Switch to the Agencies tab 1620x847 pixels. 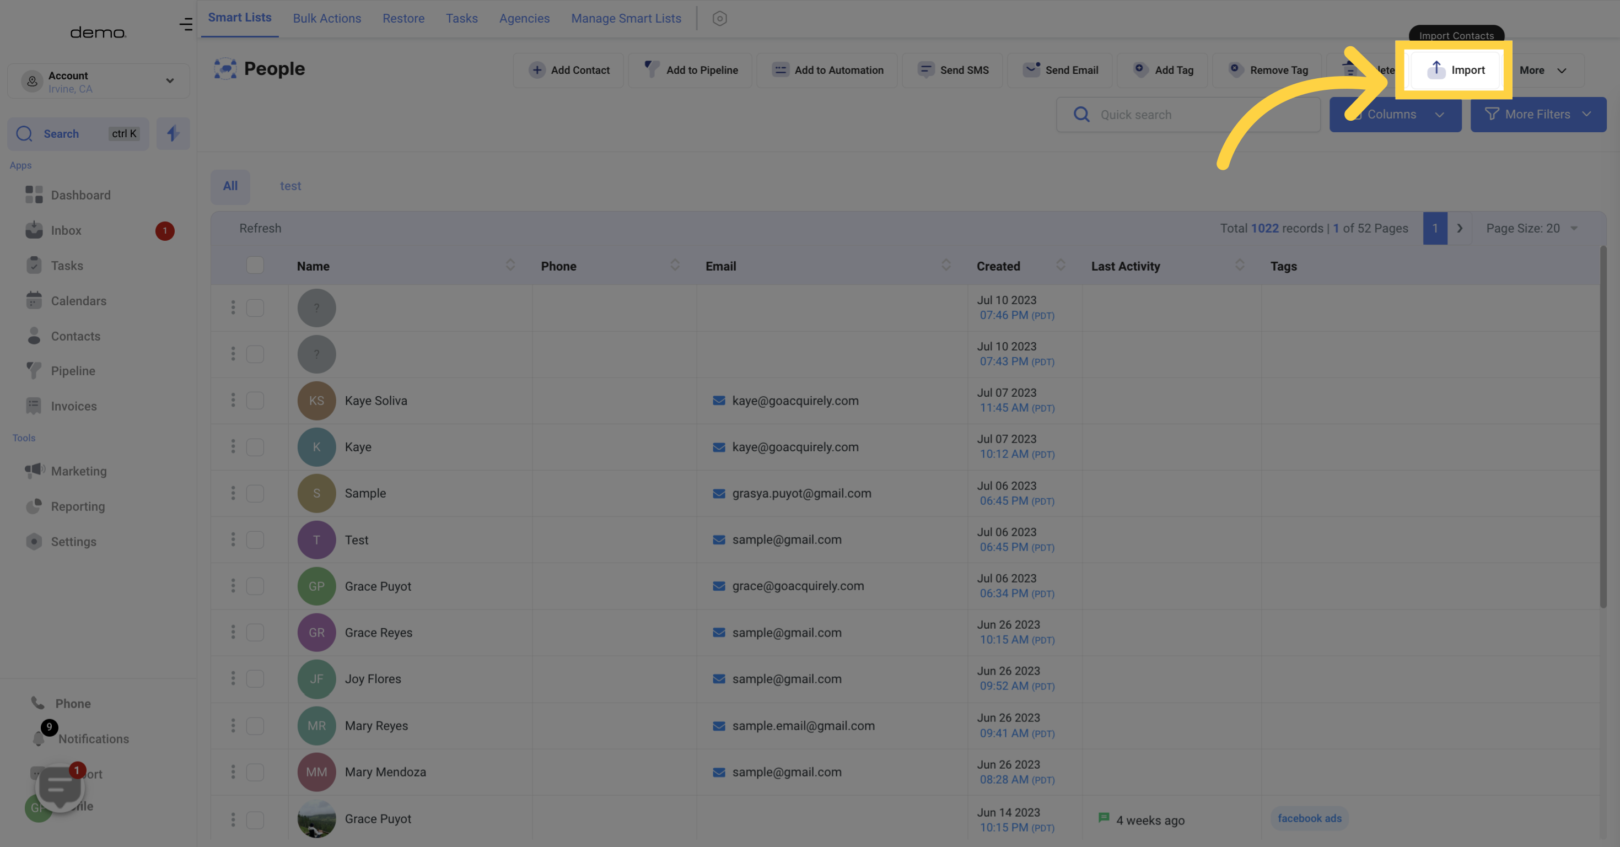[525, 18]
